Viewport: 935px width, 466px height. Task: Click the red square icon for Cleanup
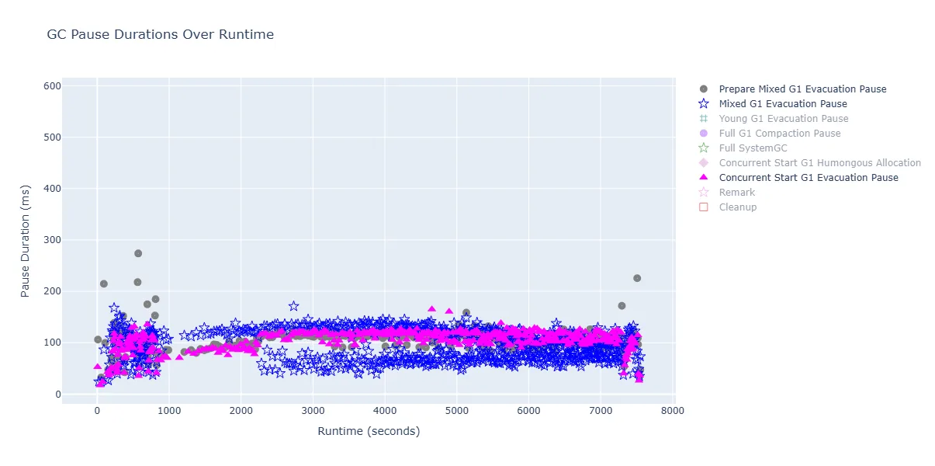(704, 207)
